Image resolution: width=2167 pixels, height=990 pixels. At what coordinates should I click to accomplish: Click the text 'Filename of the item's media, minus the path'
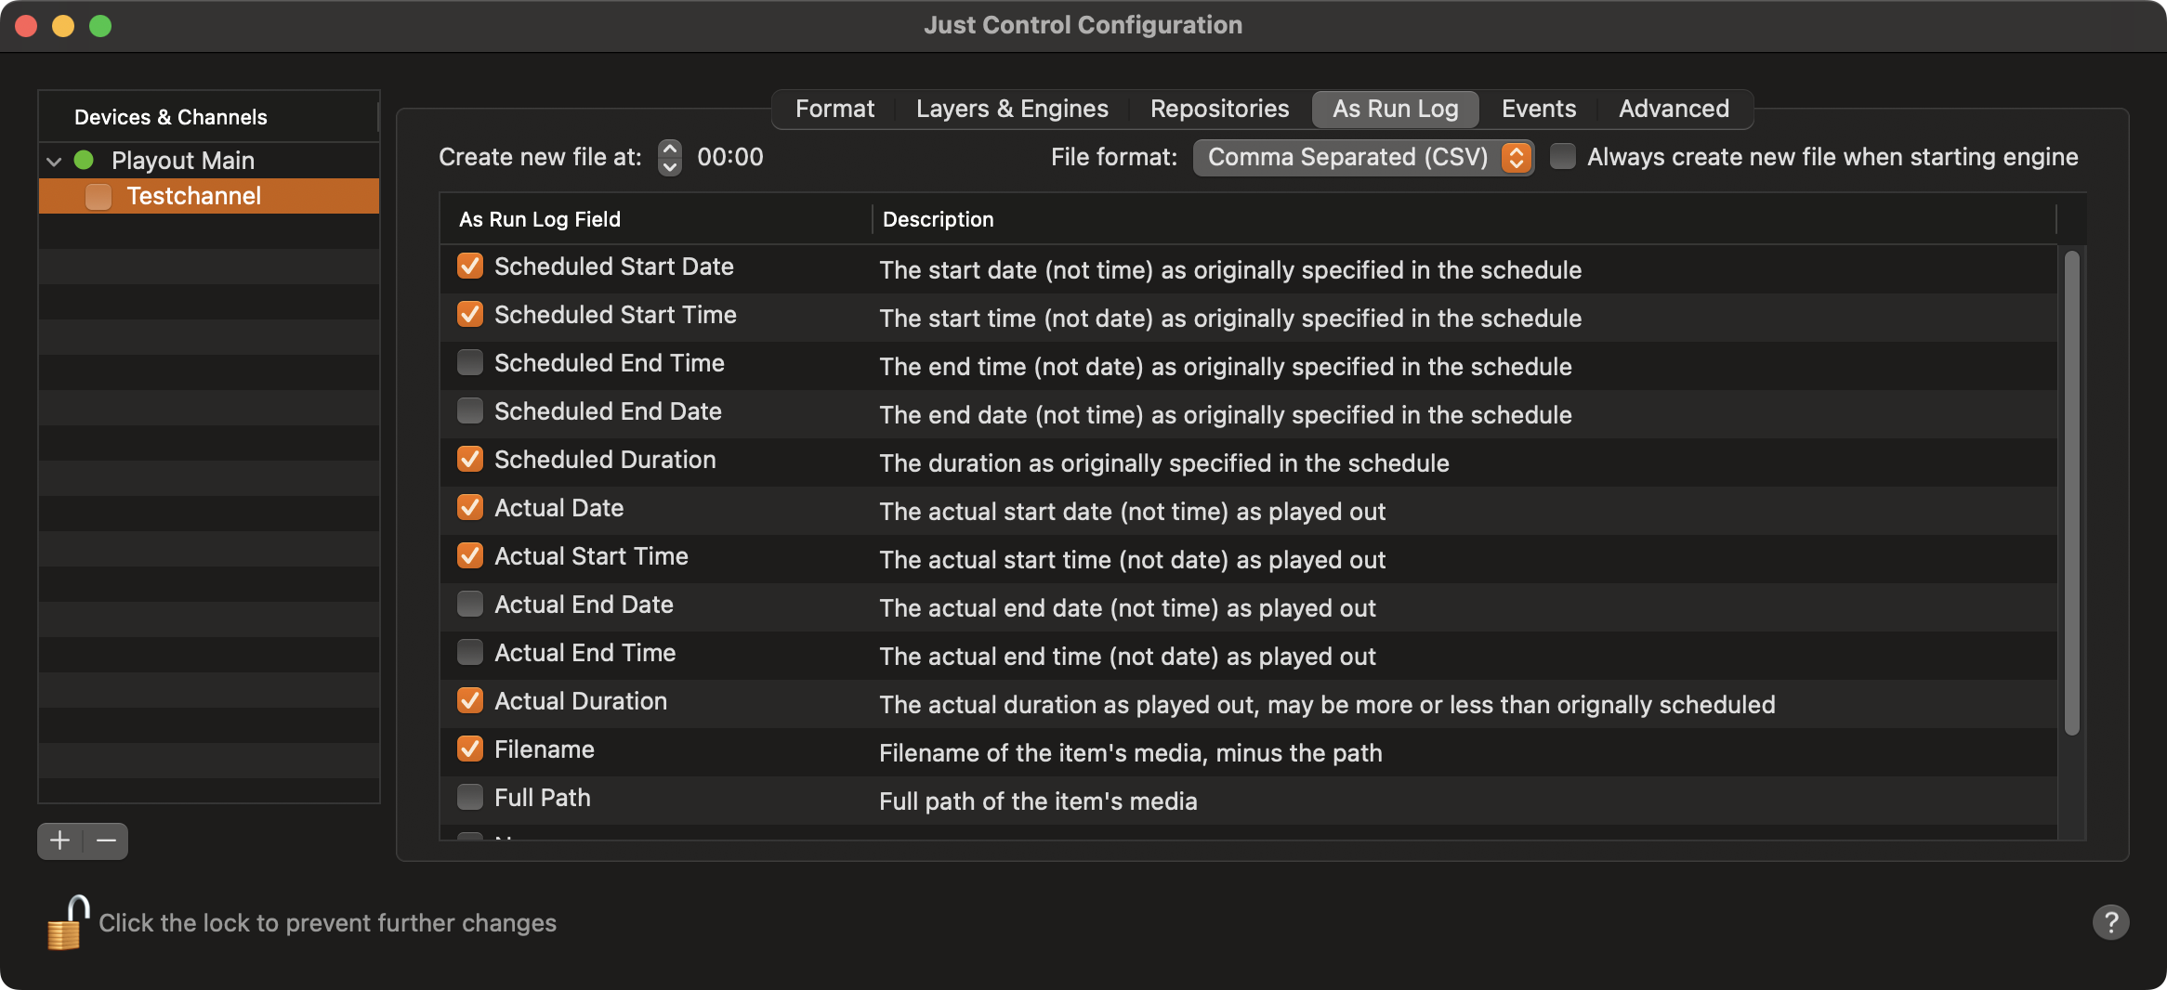tap(1131, 753)
